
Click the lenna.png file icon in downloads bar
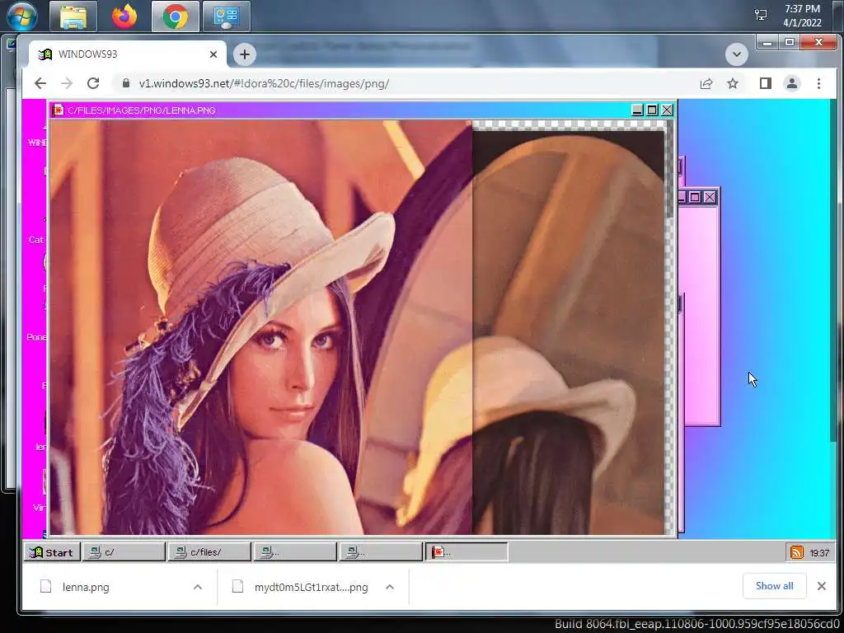46,587
